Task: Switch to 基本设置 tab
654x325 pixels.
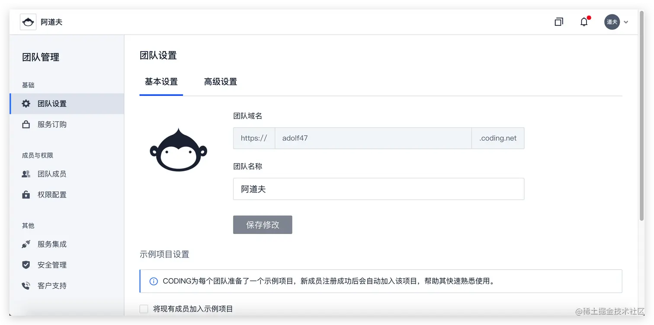Action: [161, 82]
